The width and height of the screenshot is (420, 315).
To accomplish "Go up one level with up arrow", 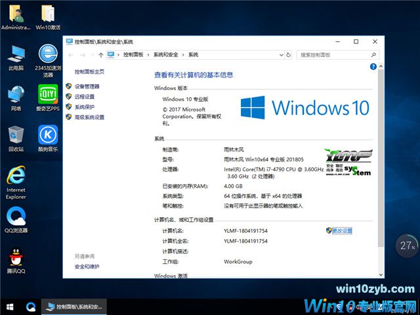I will tap(100, 55).
